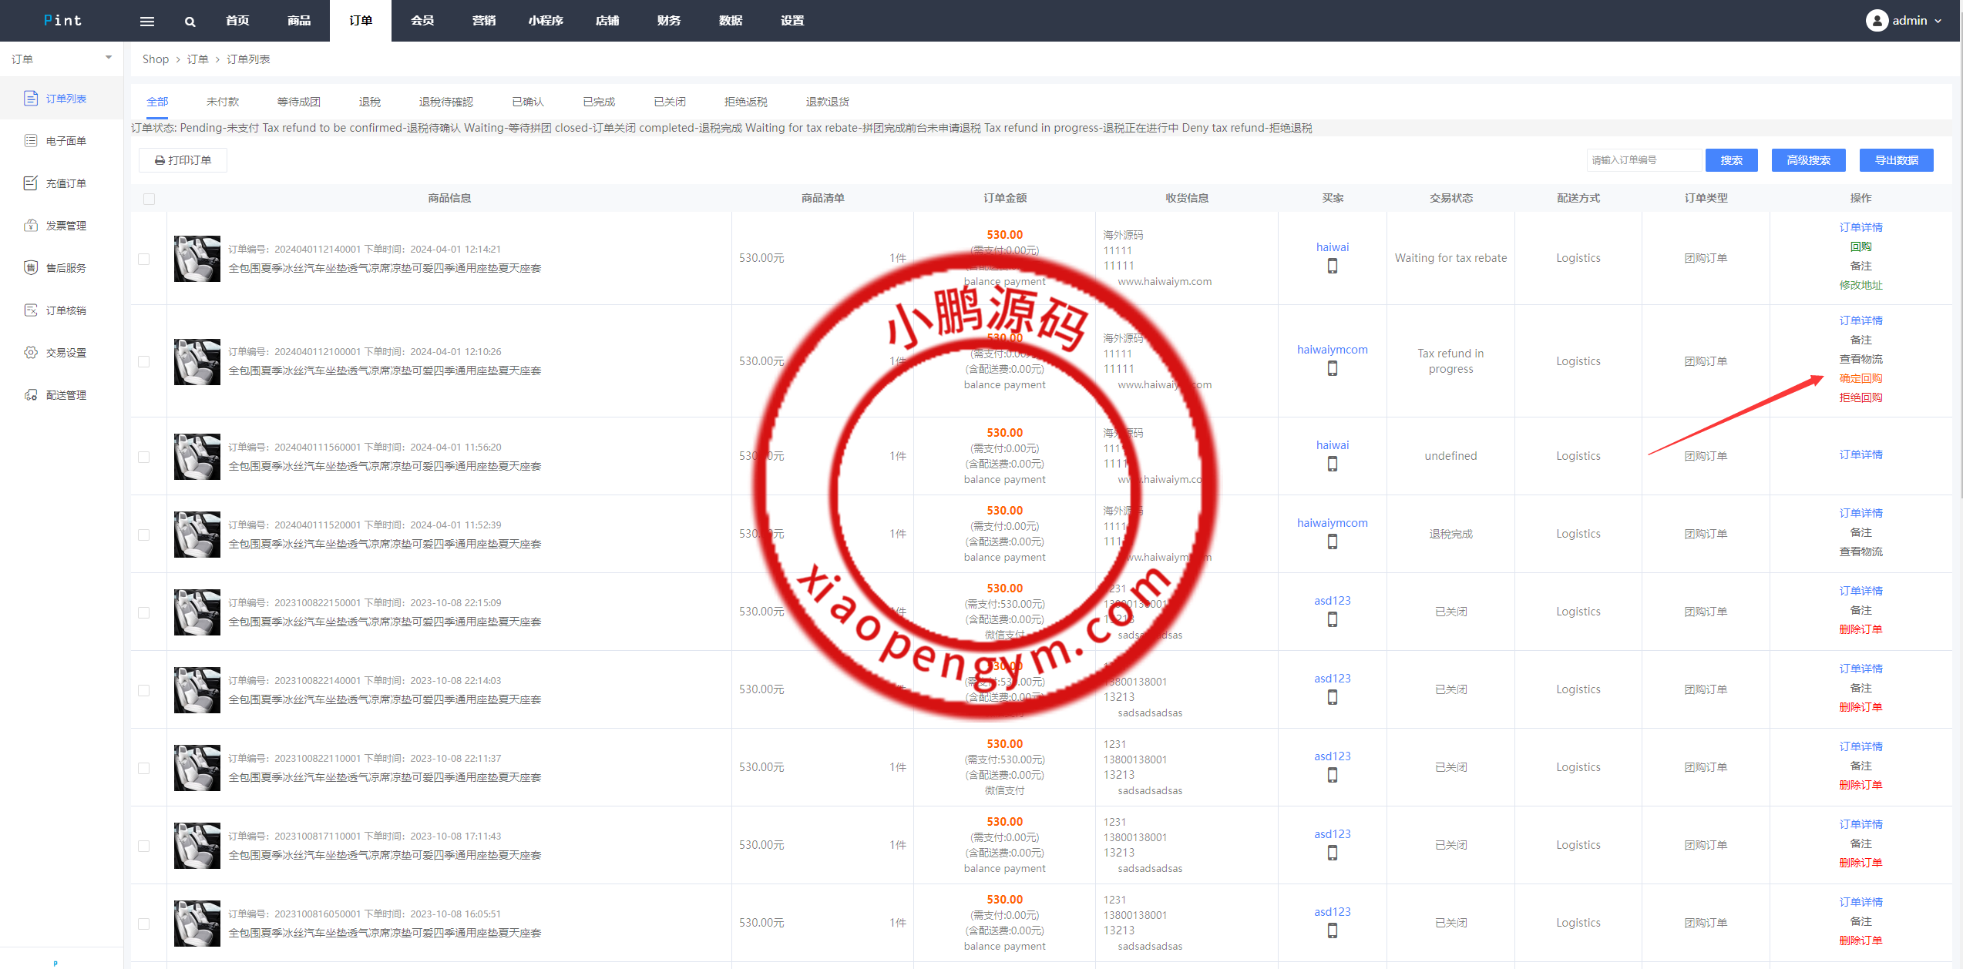Collapse the 订单 sidebar section arrow
This screenshot has height=969, width=1963.
(x=109, y=58)
